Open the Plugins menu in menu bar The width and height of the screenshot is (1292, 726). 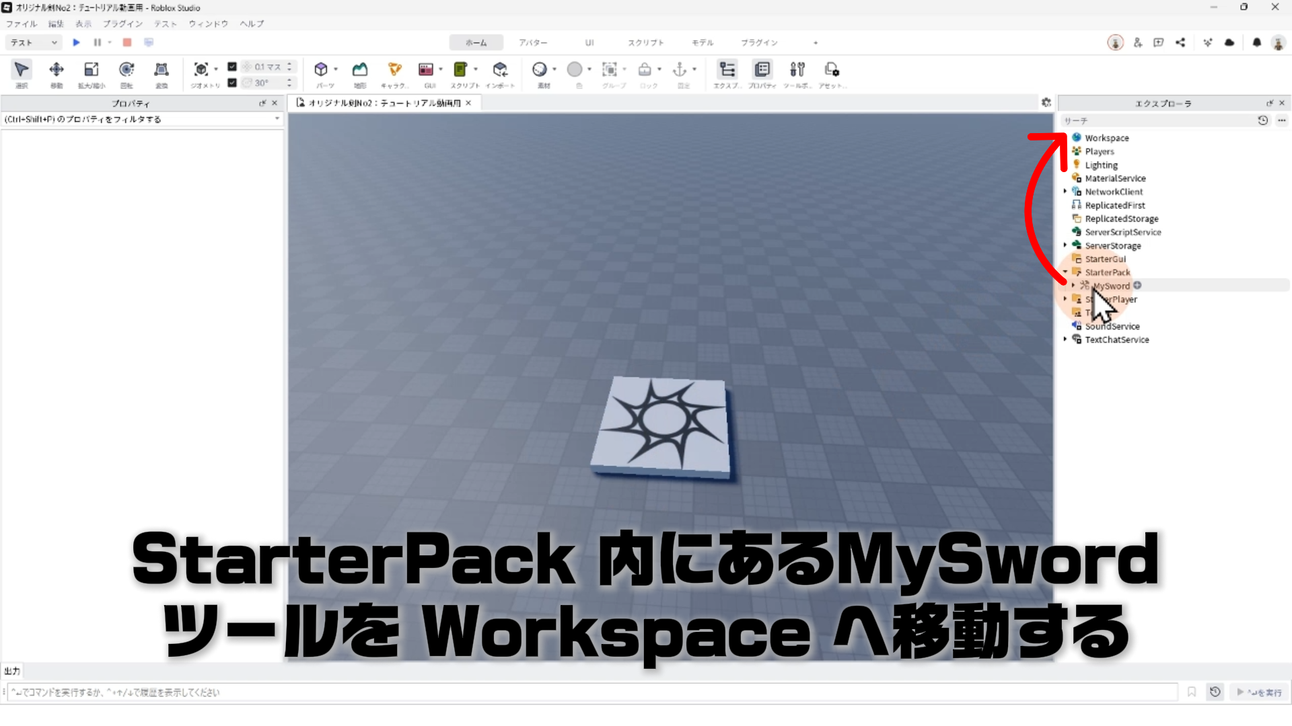122,24
